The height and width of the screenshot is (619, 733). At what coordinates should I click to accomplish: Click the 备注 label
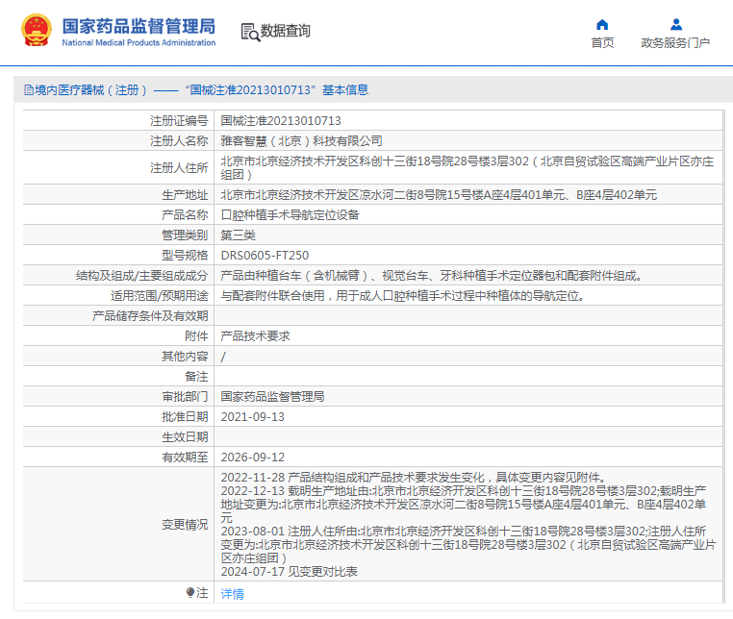[x=196, y=377]
